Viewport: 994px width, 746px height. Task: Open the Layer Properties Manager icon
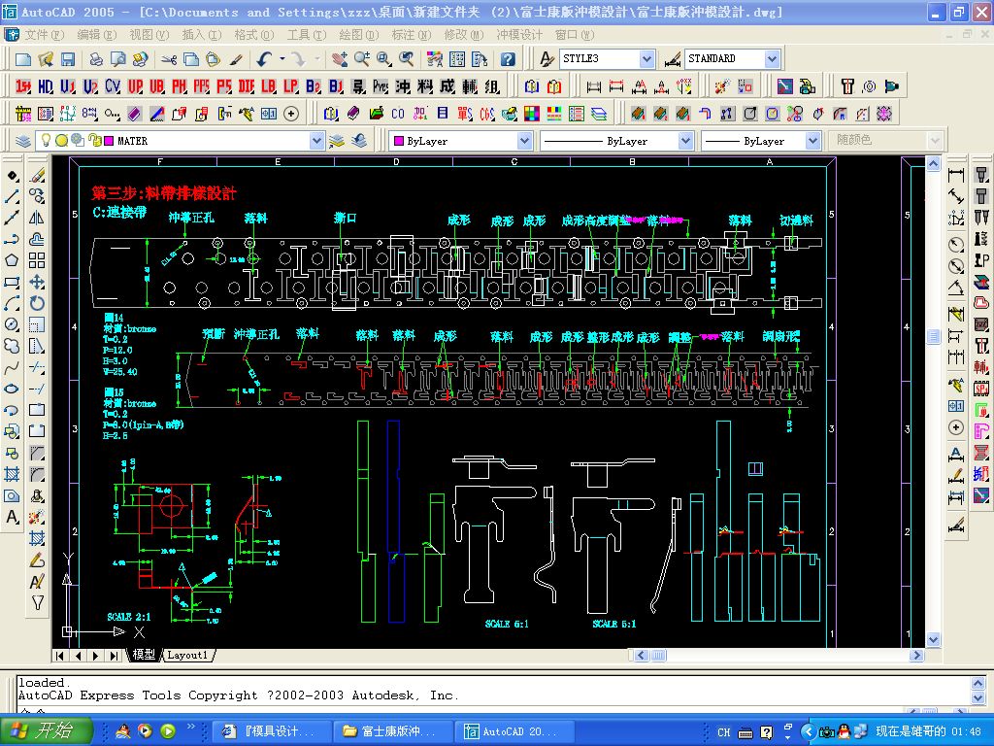23,141
